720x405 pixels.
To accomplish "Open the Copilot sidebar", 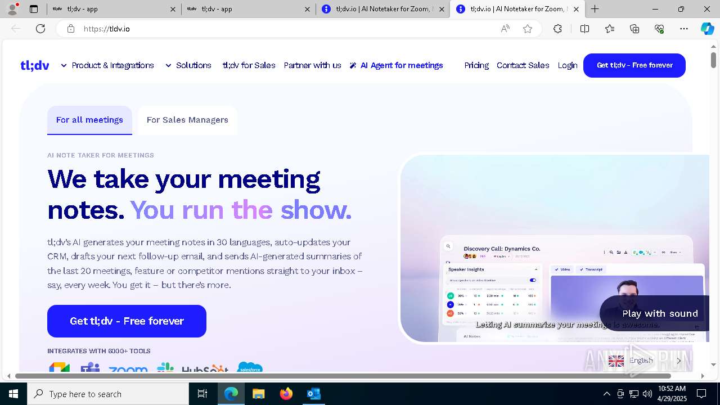I will coord(707,29).
